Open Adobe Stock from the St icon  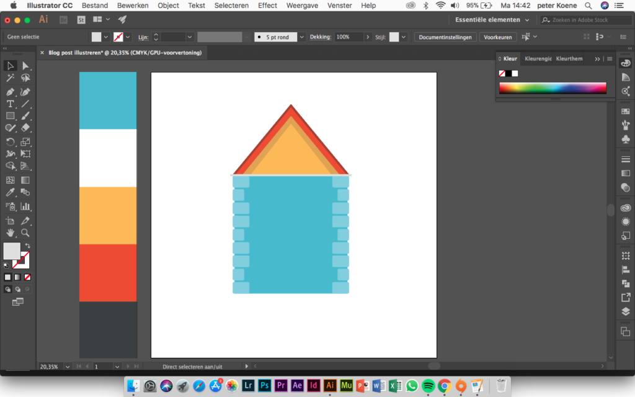pyautogui.click(x=81, y=20)
